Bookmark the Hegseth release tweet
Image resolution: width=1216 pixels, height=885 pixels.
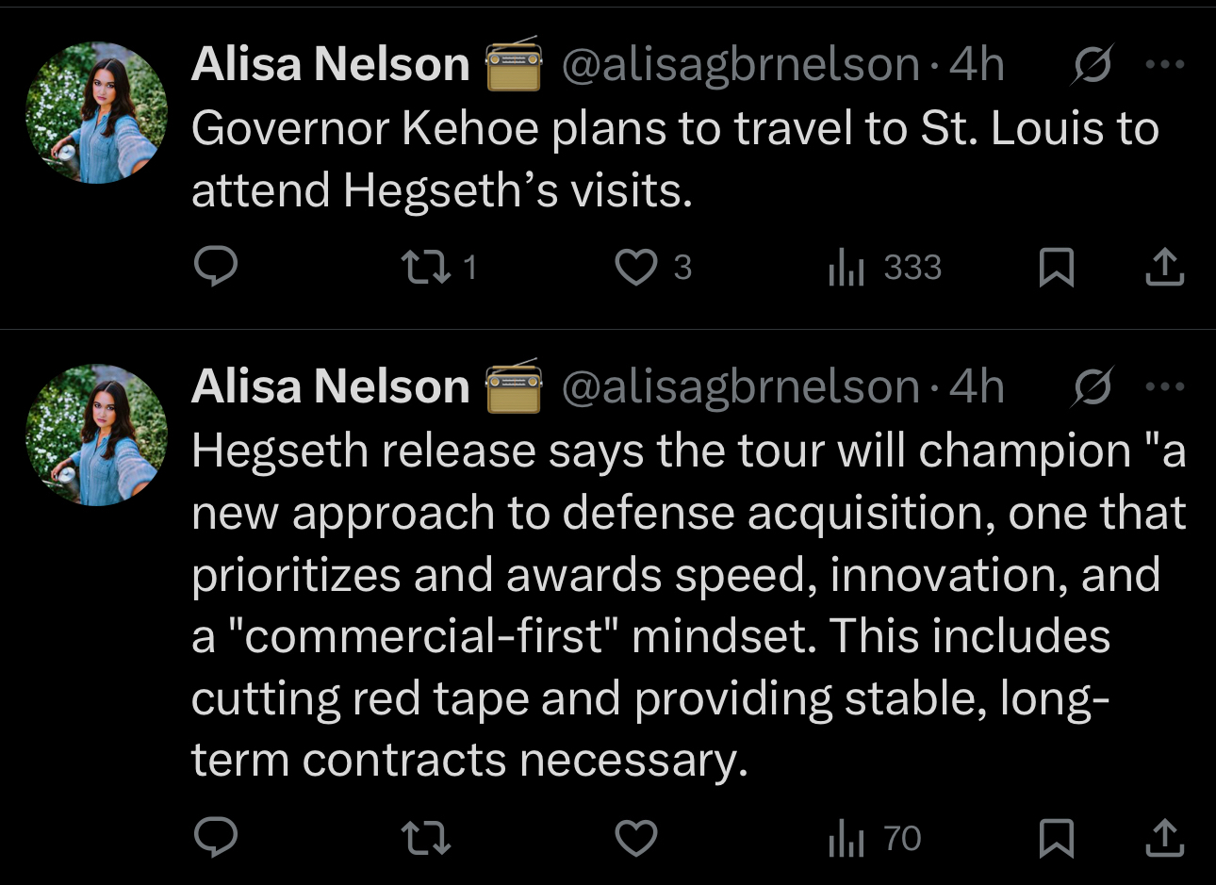[1056, 837]
